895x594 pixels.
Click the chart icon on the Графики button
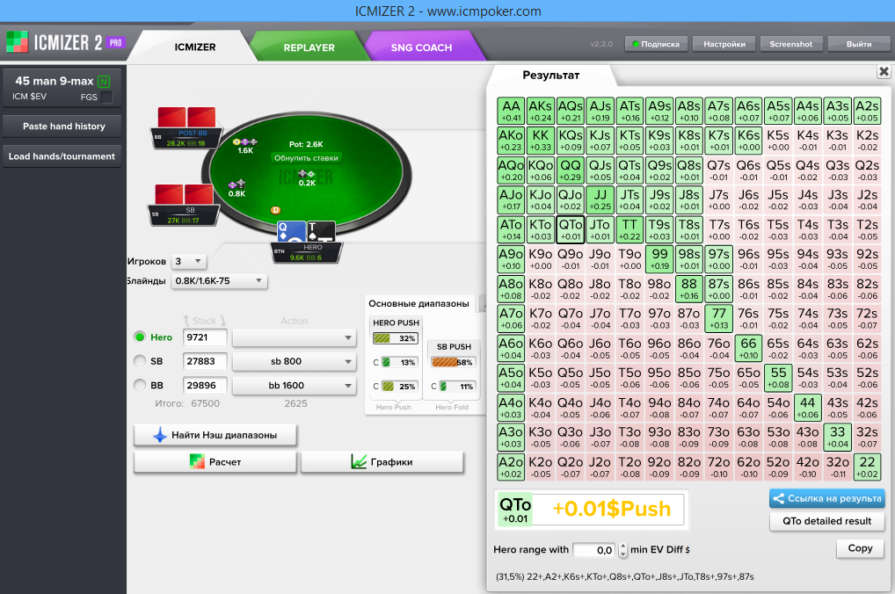coord(359,461)
